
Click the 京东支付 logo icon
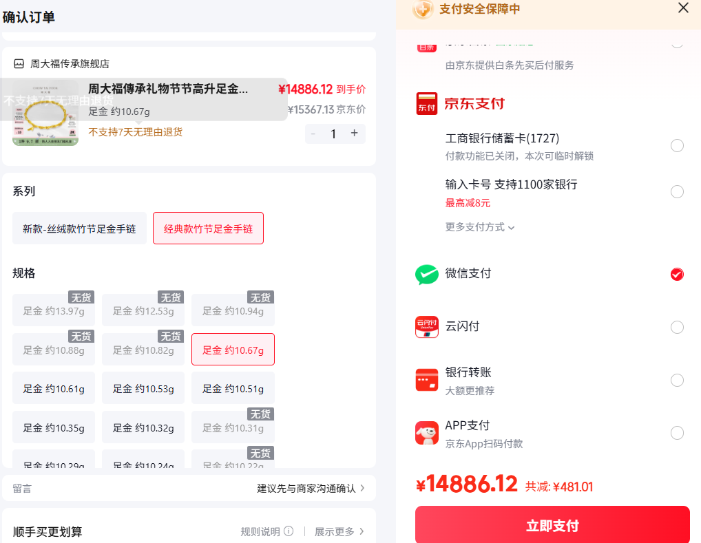[x=426, y=103]
